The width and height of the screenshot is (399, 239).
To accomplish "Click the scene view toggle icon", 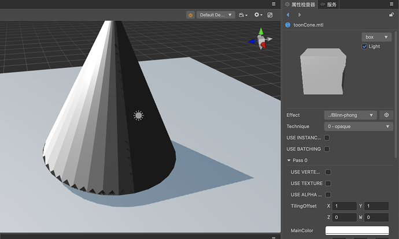I will click(x=270, y=15).
